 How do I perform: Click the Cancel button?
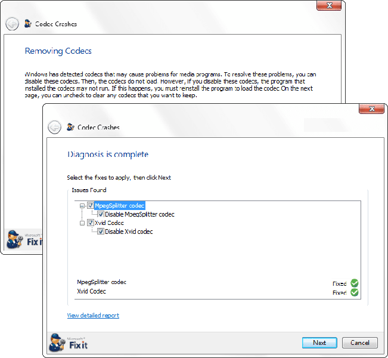pyautogui.click(x=360, y=342)
